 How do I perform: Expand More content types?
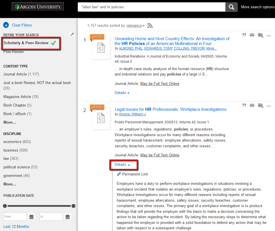pos(10,122)
